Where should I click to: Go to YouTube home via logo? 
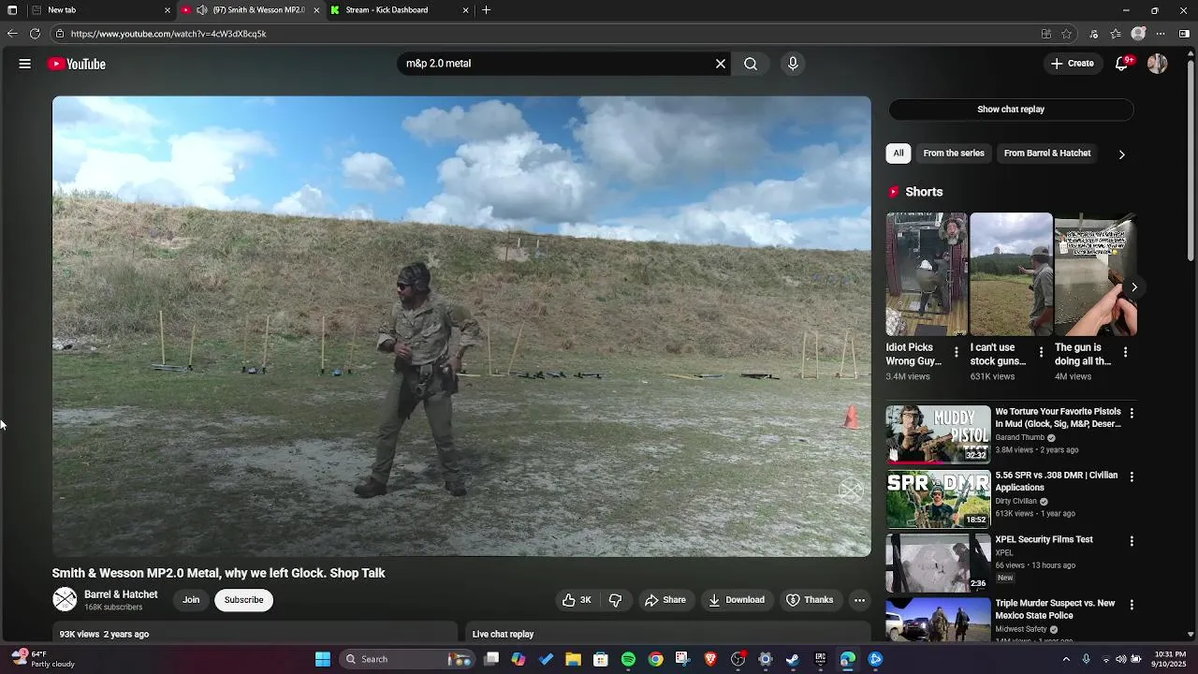coord(77,64)
